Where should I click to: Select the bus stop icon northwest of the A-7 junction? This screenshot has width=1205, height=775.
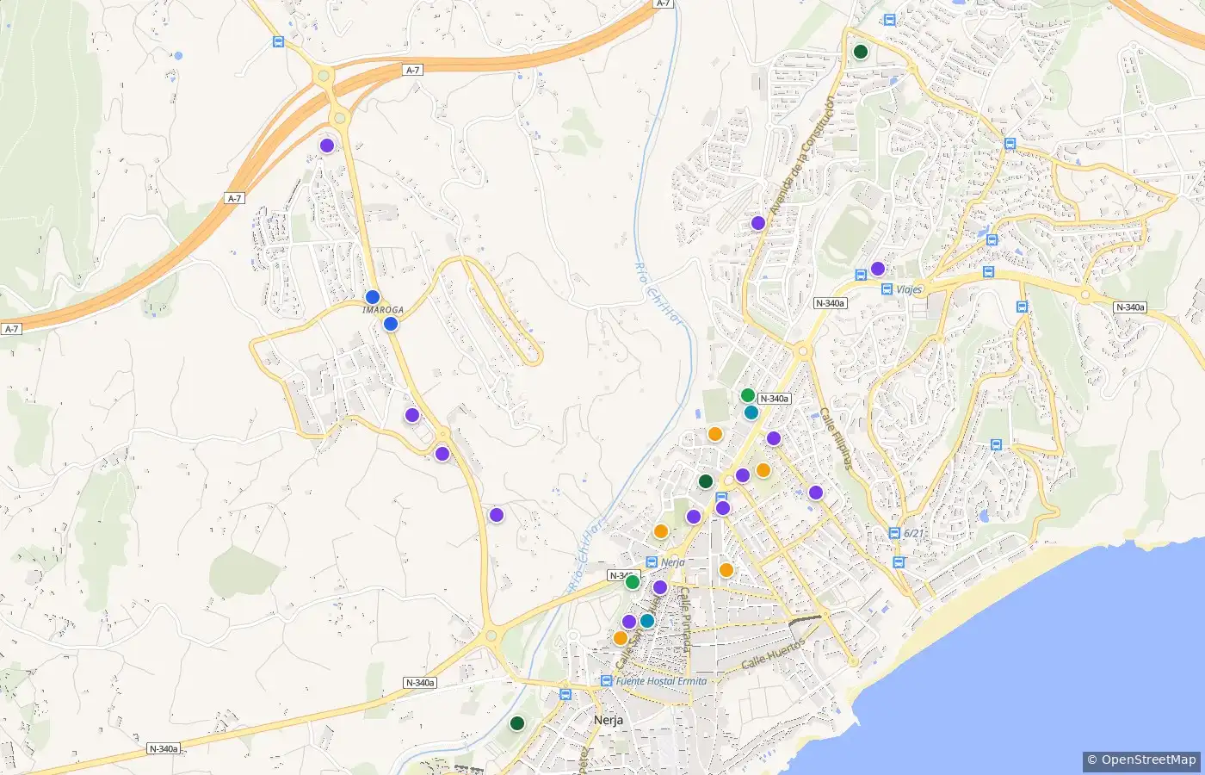pos(278,41)
